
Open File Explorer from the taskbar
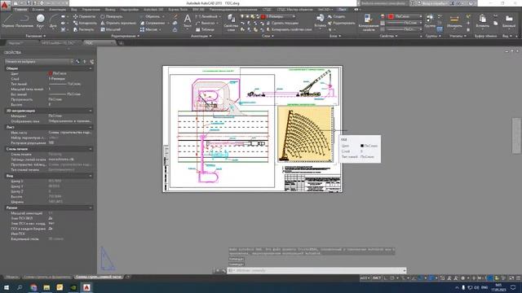(46, 287)
